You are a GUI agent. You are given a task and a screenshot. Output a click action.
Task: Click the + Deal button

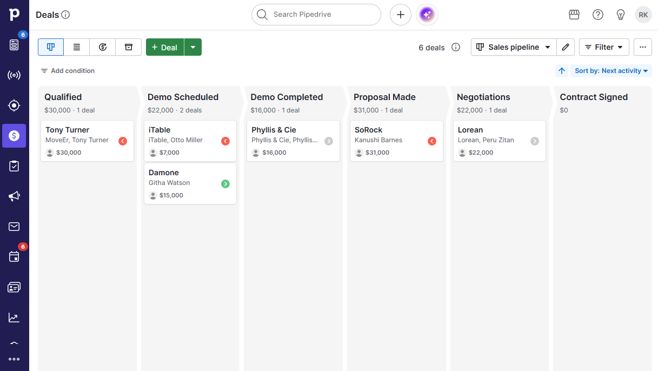(x=164, y=47)
